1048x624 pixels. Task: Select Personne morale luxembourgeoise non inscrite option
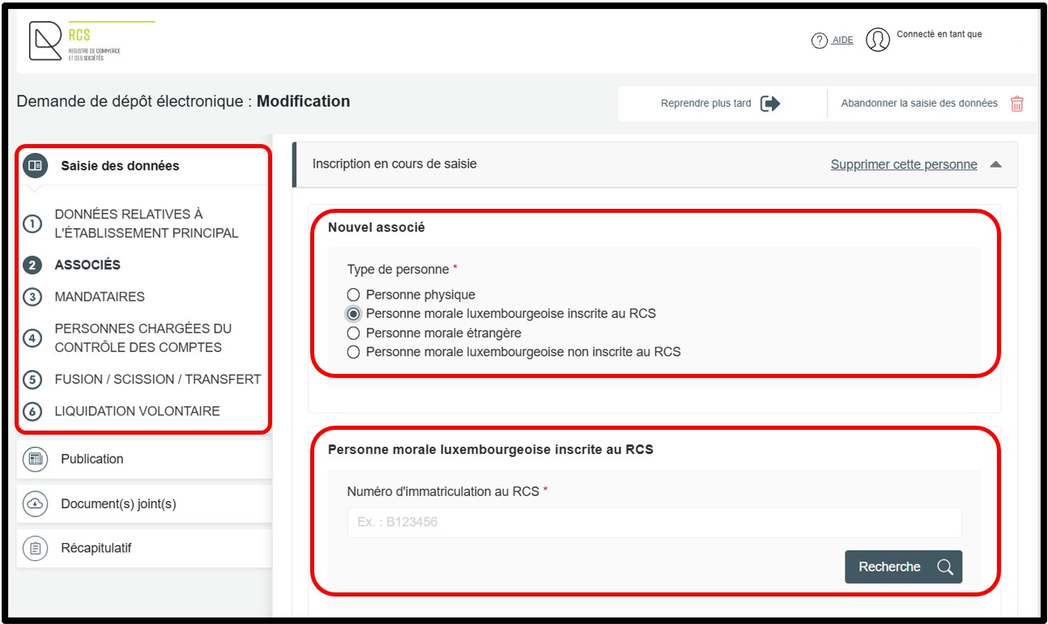353,352
